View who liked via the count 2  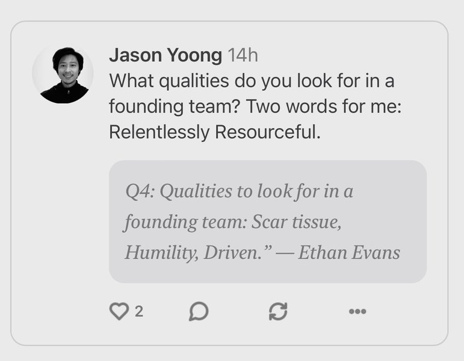click(x=139, y=311)
